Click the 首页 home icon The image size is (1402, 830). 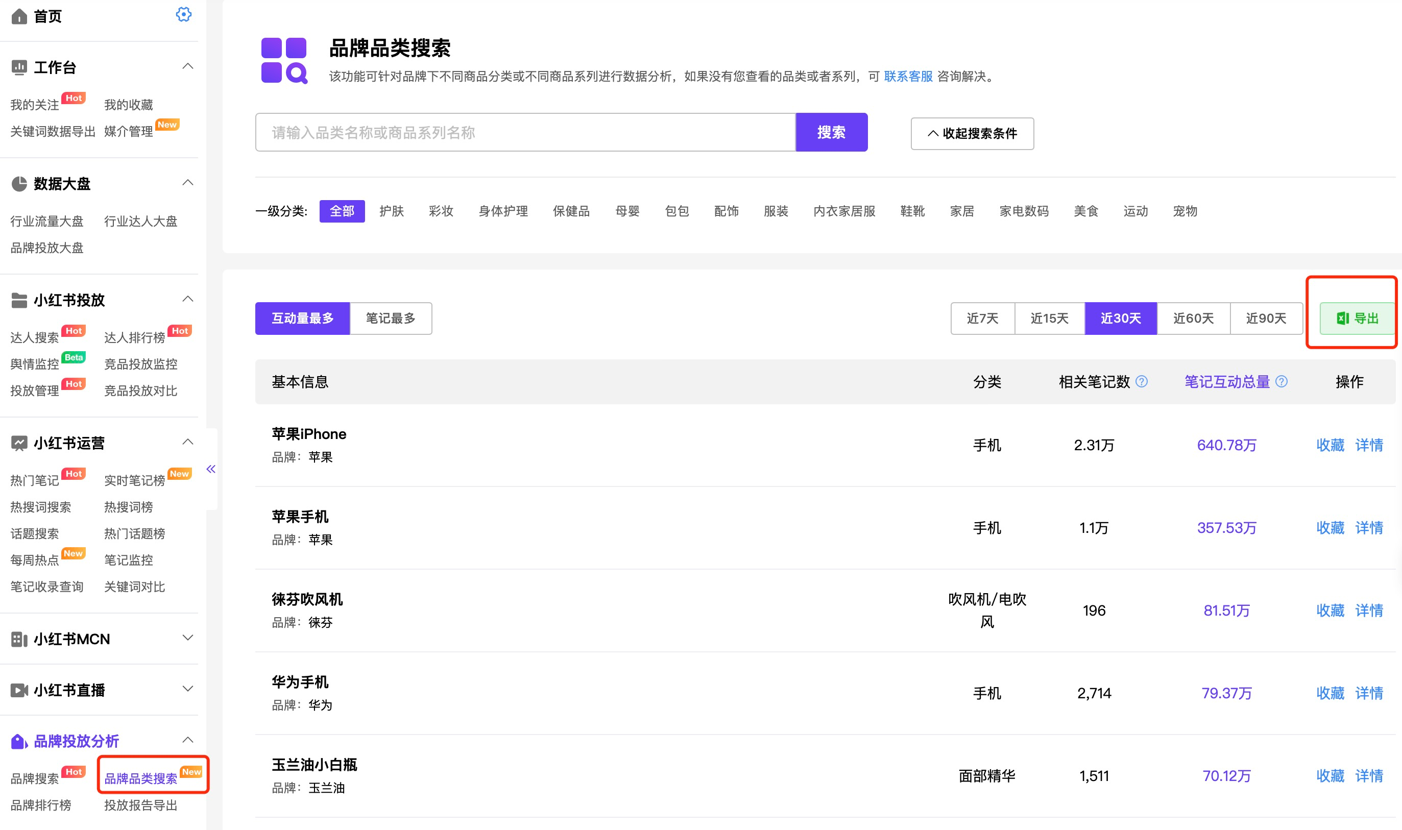[x=19, y=16]
